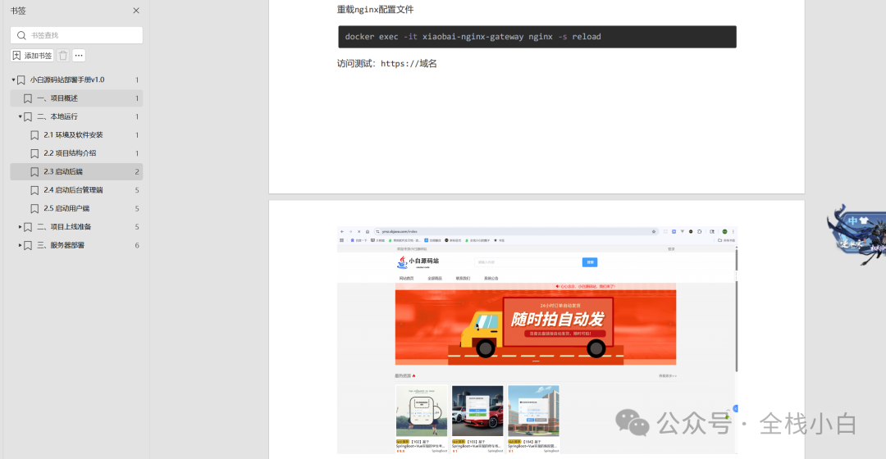The height and width of the screenshot is (459, 886).
Task: Click the 书签 panel title
Action: click(18, 11)
